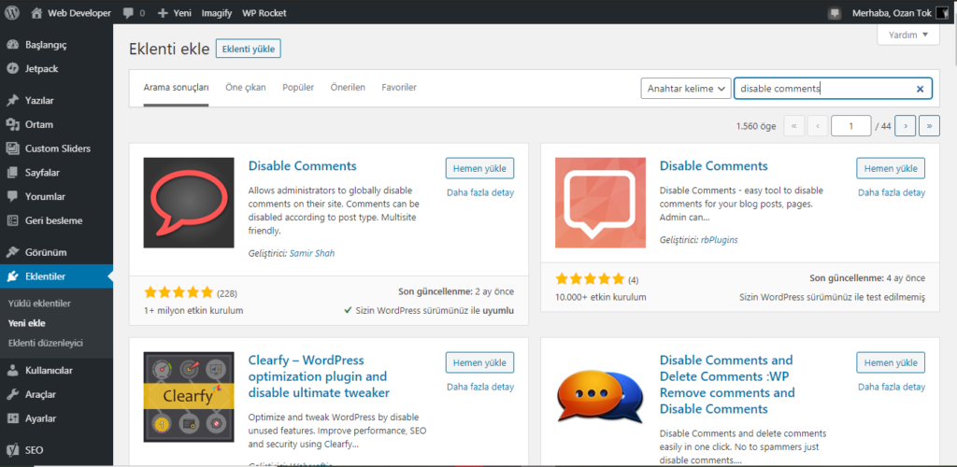
Task: Open the Clearfy plugin thumbnail
Action: 189,397
